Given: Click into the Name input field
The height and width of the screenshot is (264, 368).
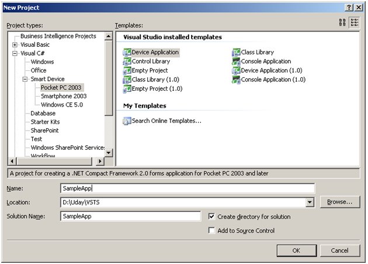Looking at the screenshot, I should click(188, 188).
